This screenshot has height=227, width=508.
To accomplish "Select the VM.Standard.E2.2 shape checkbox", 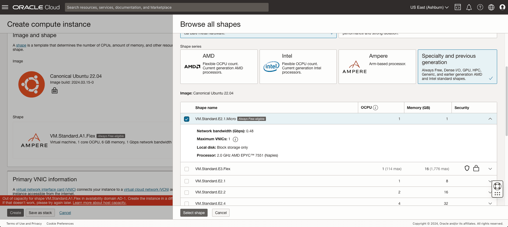I will pos(187,192).
